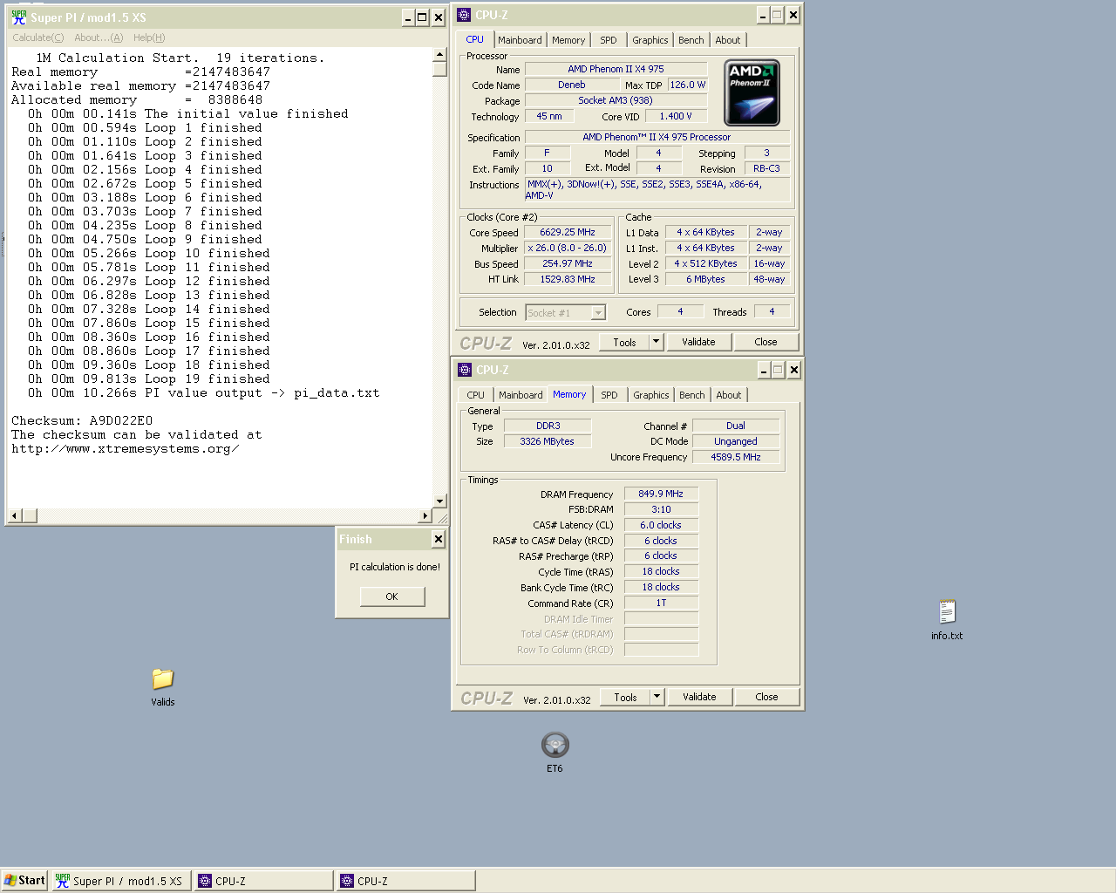Screen dimensions: 1116x893
Task: Open Graphics tab in lower CPU-Z
Action: 651,395
